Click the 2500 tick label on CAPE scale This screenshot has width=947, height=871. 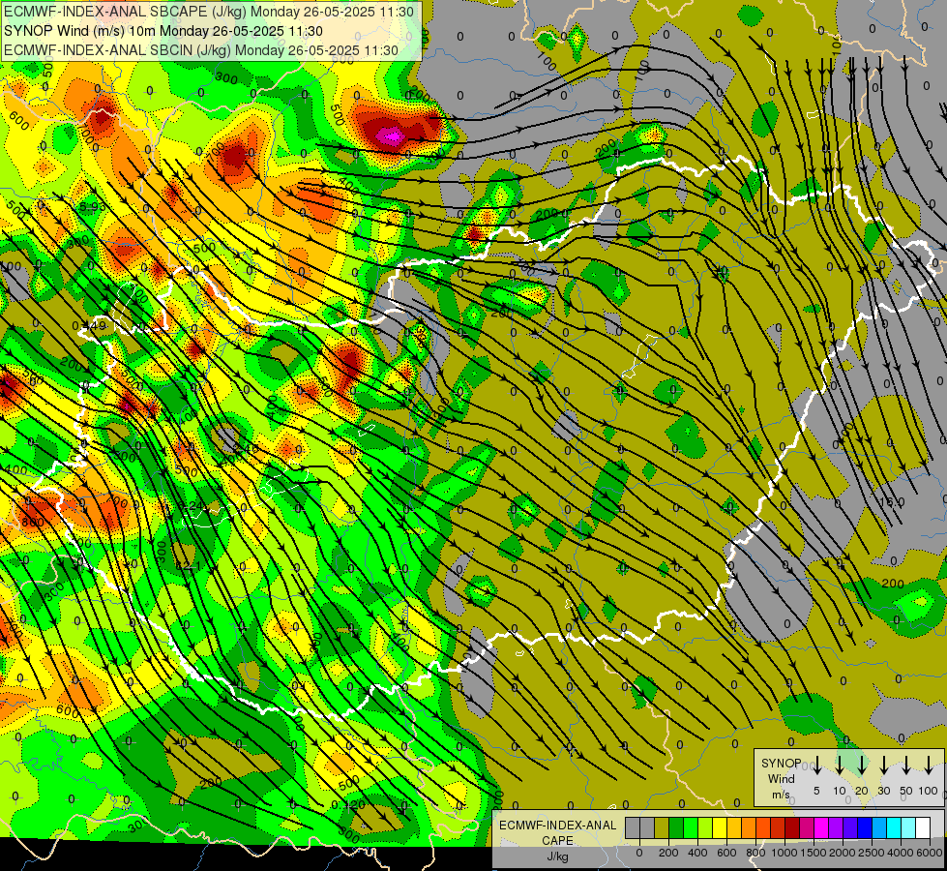tap(872, 853)
